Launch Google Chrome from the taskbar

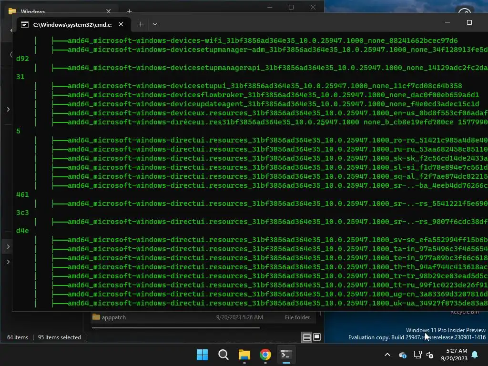(x=265, y=355)
